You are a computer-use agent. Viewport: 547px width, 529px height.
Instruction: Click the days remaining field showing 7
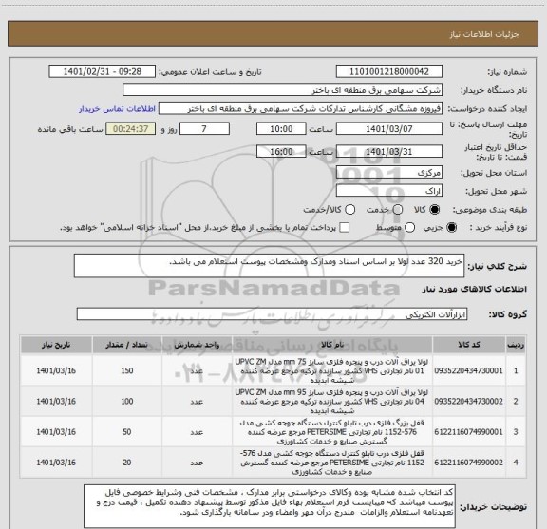[x=204, y=129]
